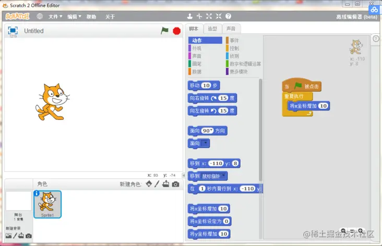Paint a new sprite with brush icon

157,183
